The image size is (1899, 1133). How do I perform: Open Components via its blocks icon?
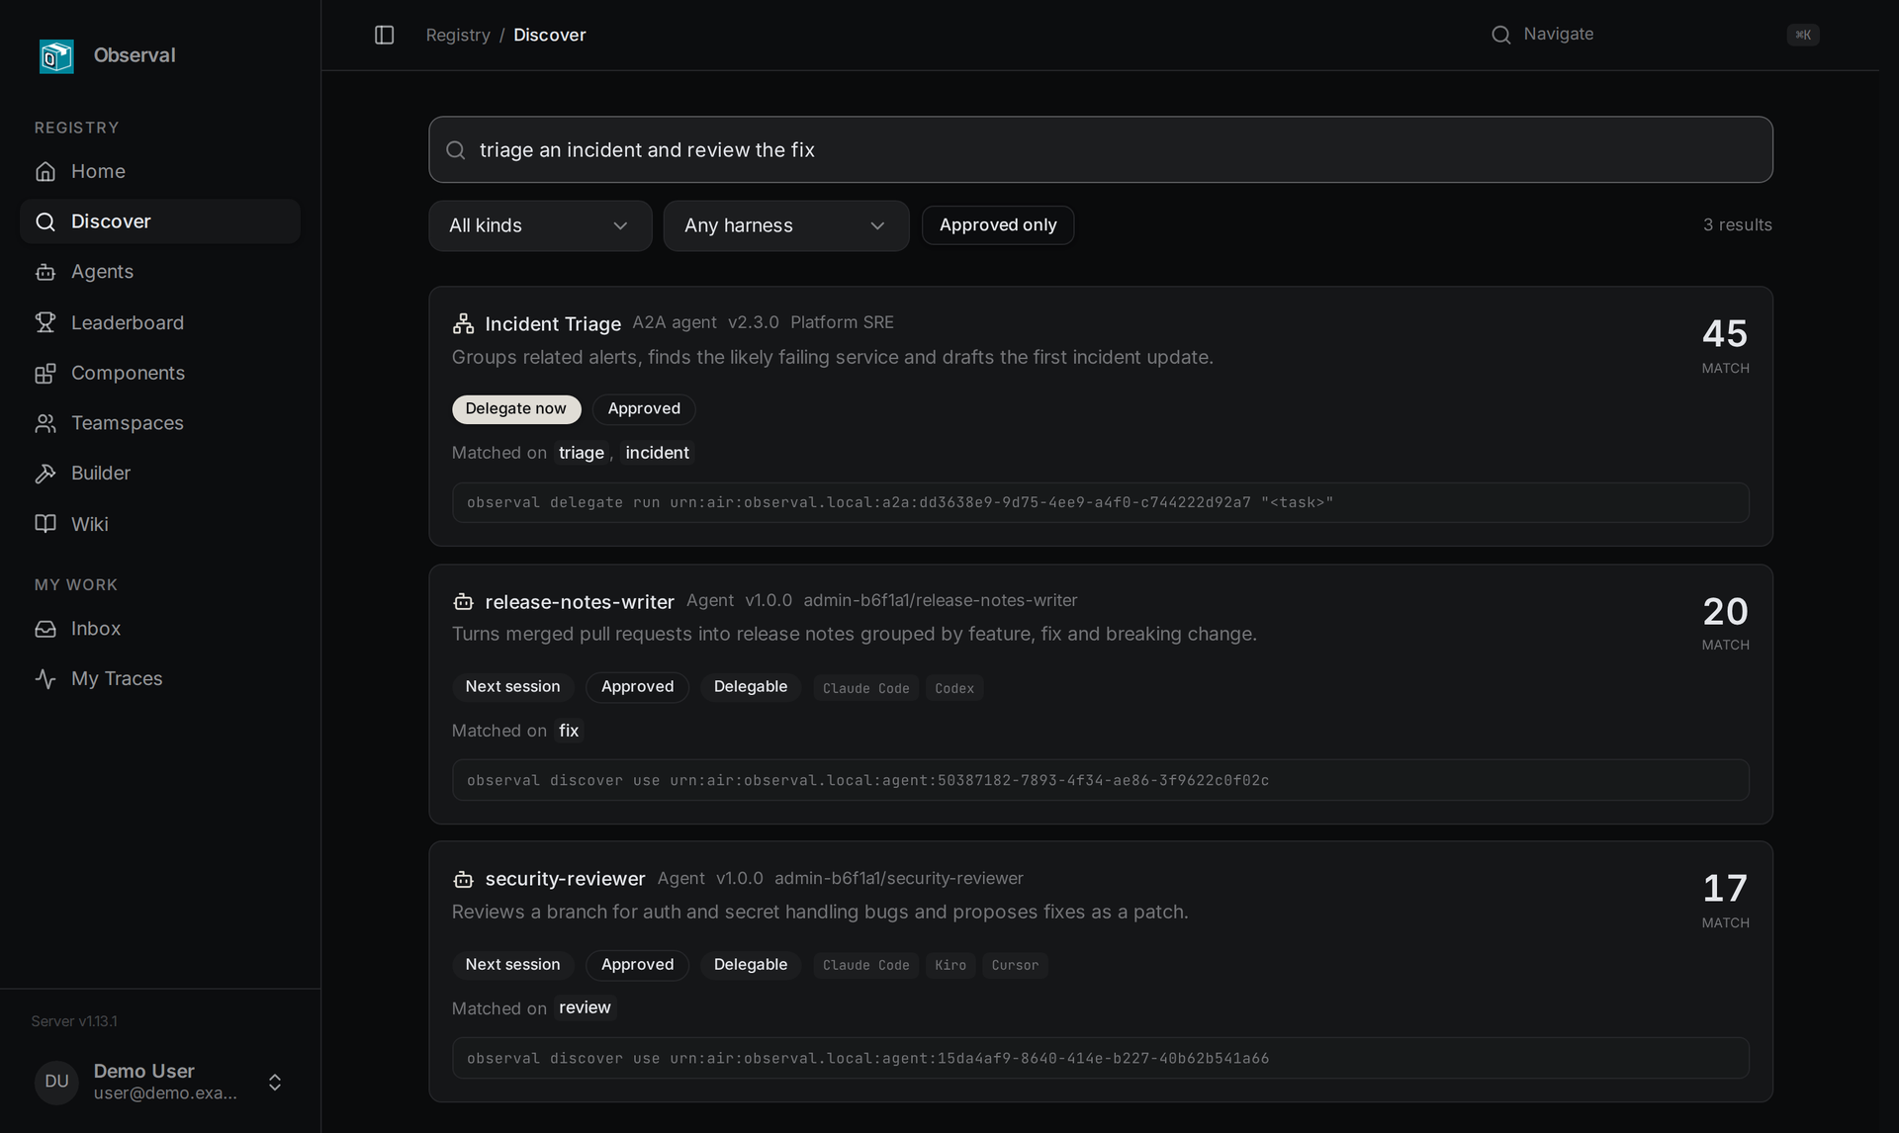tap(45, 373)
